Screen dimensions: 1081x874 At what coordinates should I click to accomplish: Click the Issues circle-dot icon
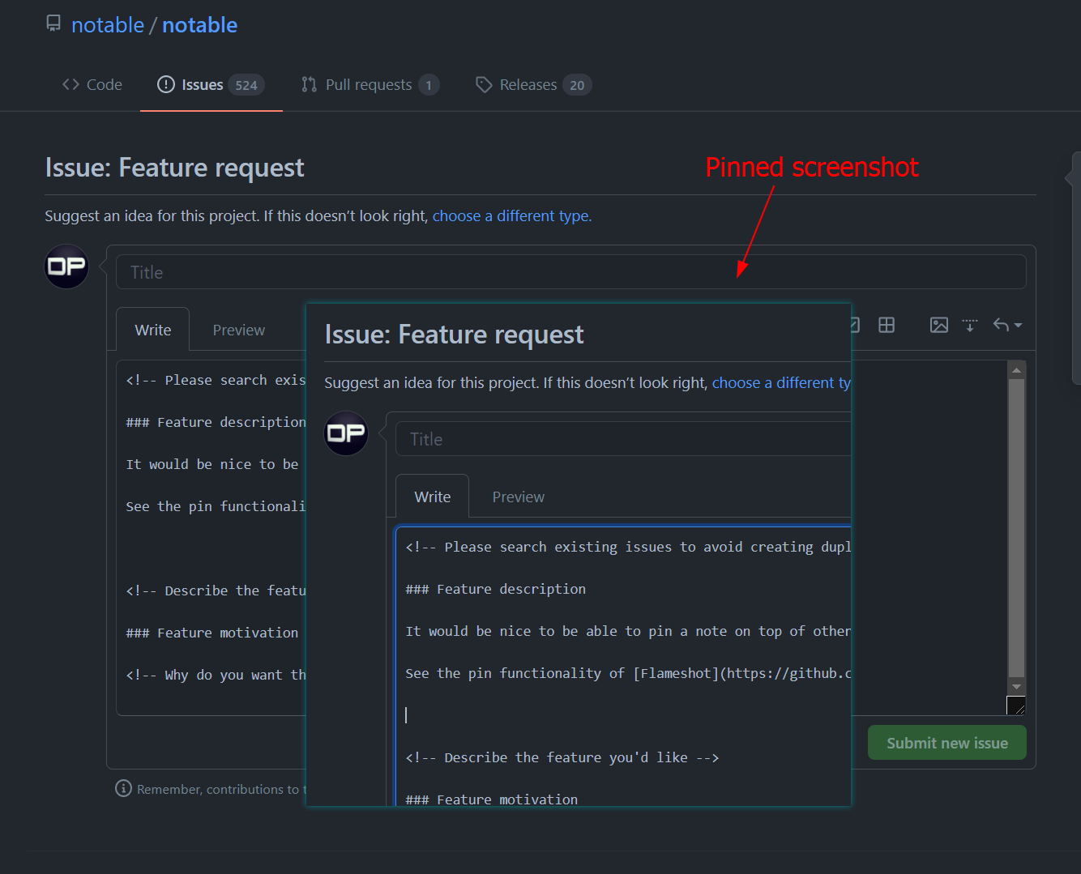coord(166,84)
